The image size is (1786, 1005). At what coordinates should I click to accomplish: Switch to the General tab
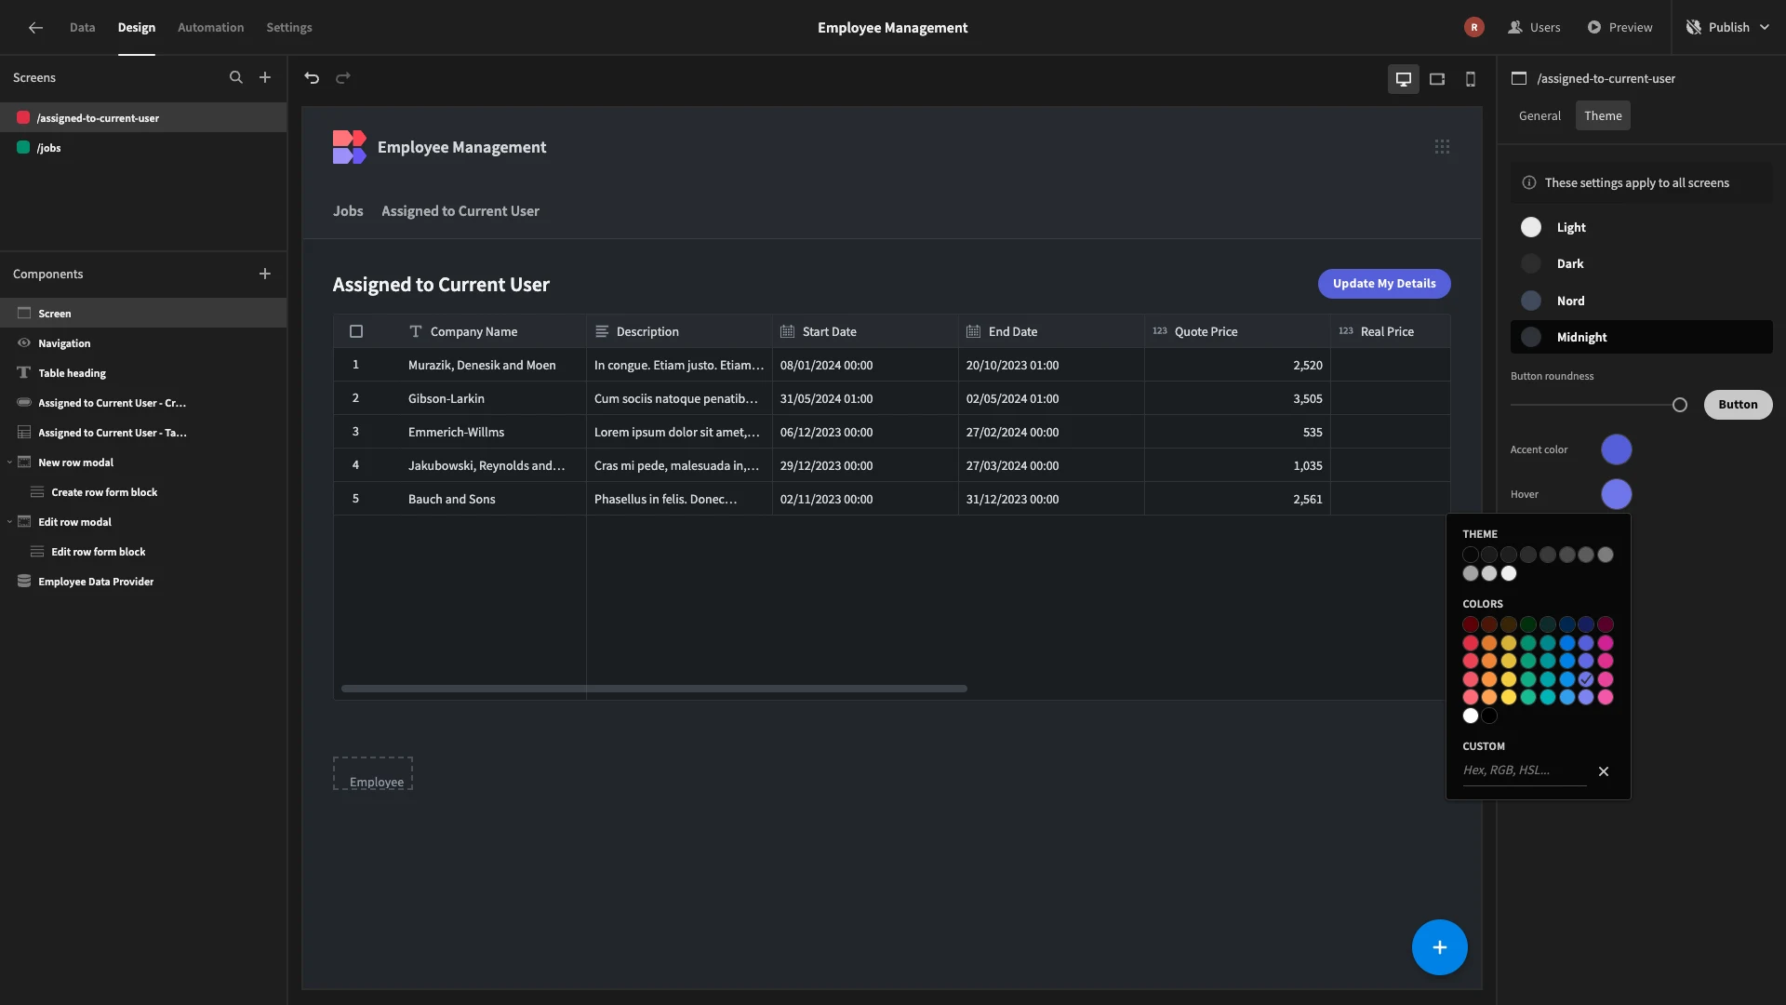tap(1539, 116)
